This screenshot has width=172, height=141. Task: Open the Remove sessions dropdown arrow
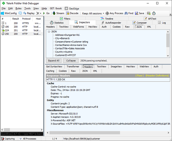pos(41,13)
